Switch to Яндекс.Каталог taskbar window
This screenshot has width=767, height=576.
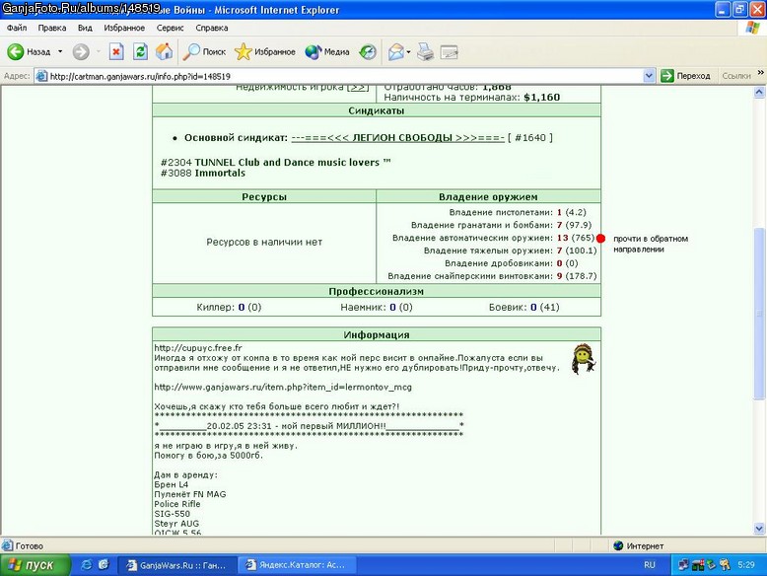pos(297,565)
